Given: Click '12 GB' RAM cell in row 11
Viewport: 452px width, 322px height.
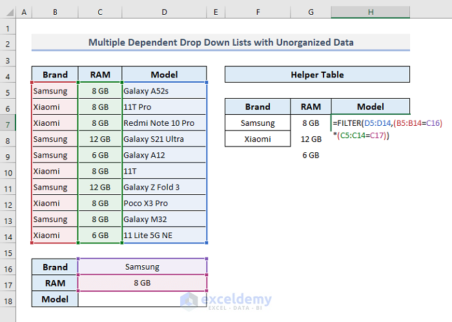Looking at the screenshot, I should tap(100, 187).
